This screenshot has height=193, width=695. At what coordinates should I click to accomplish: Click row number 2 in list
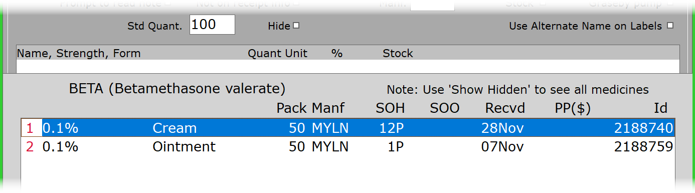click(30, 147)
